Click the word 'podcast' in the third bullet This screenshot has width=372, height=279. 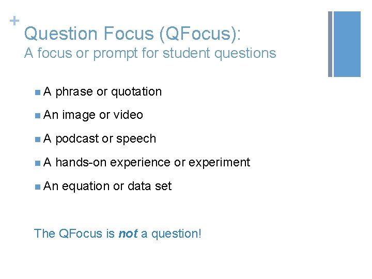coord(77,139)
